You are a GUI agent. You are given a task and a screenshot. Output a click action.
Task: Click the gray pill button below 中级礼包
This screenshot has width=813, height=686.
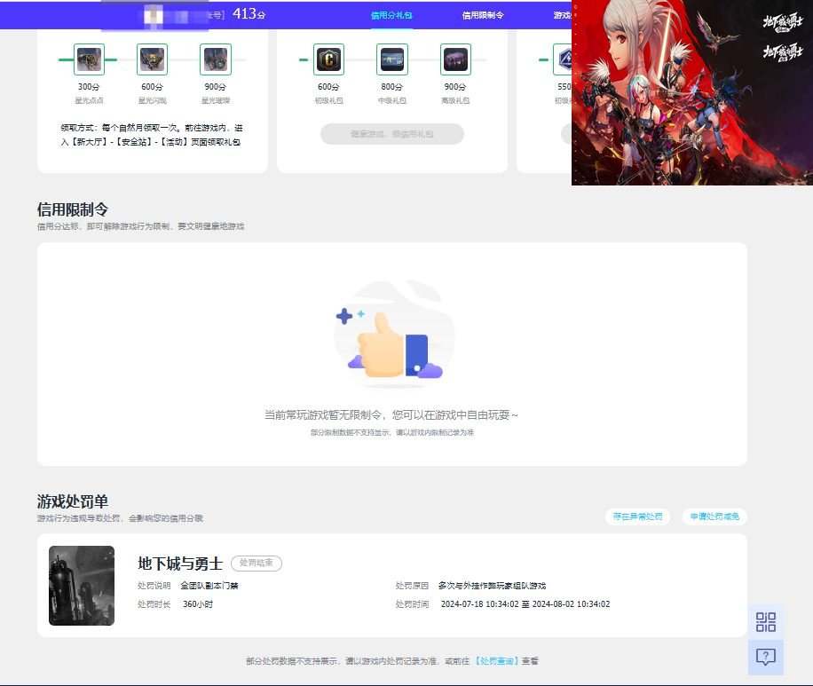[x=392, y=134]
